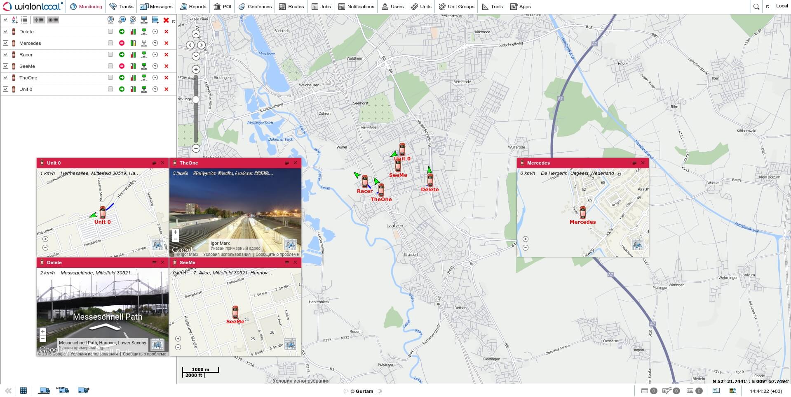The height and width of the screenshot is (397, 791).
Task: Sort the unit list alphabetically (A-Z icon)
Action: [x=15, y=20]
